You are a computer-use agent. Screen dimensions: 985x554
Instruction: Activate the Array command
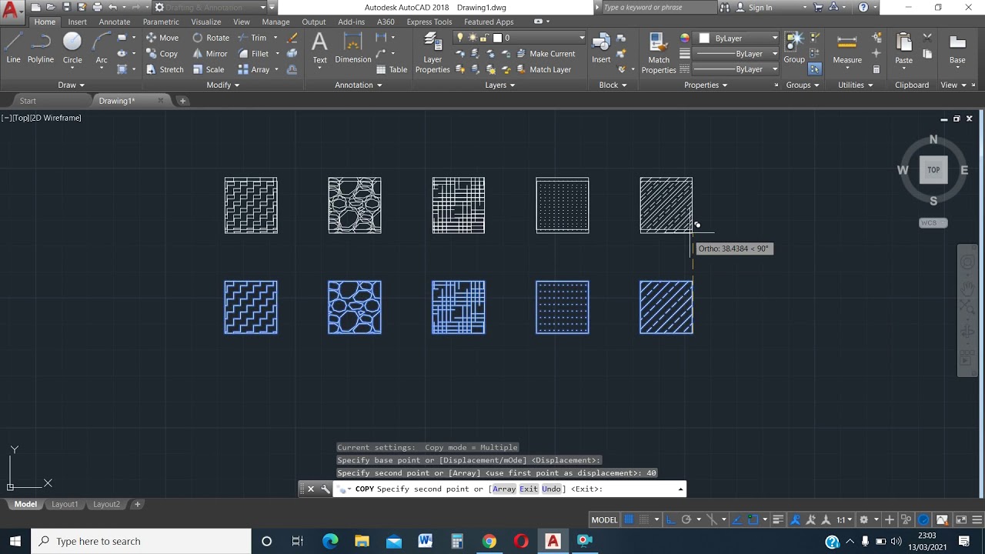point(253,69)
